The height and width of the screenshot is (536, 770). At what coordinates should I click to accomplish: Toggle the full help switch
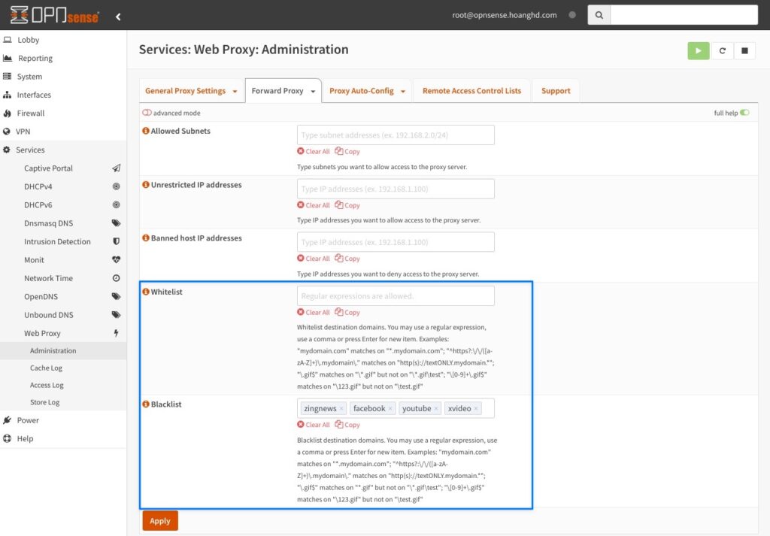744,113
